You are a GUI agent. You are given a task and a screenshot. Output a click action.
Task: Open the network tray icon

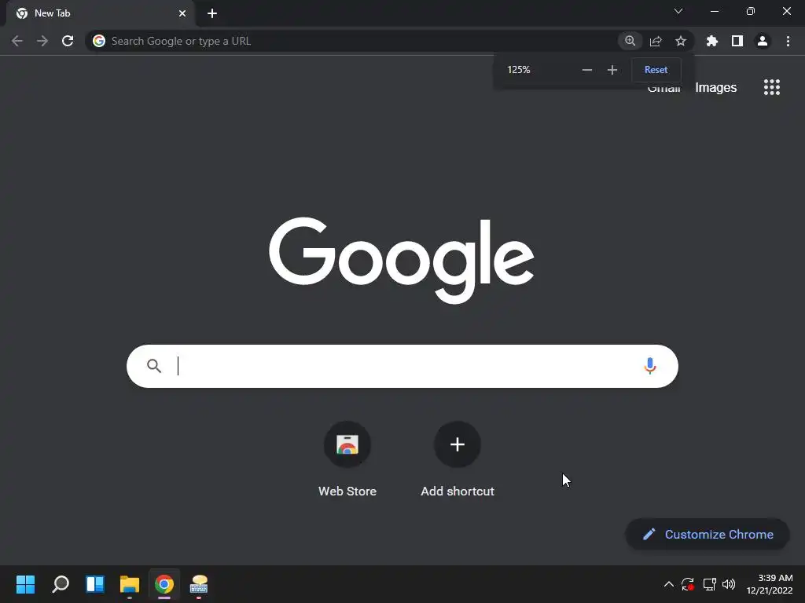(x=710, y=584)
